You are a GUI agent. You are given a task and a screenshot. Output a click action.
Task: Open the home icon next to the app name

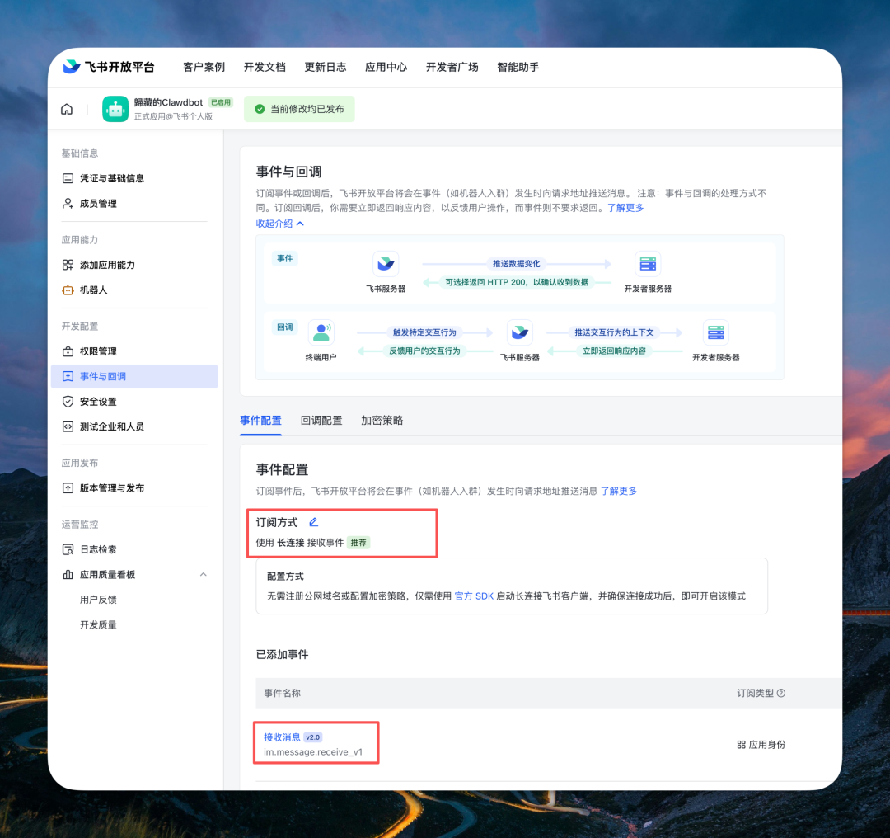66,108
